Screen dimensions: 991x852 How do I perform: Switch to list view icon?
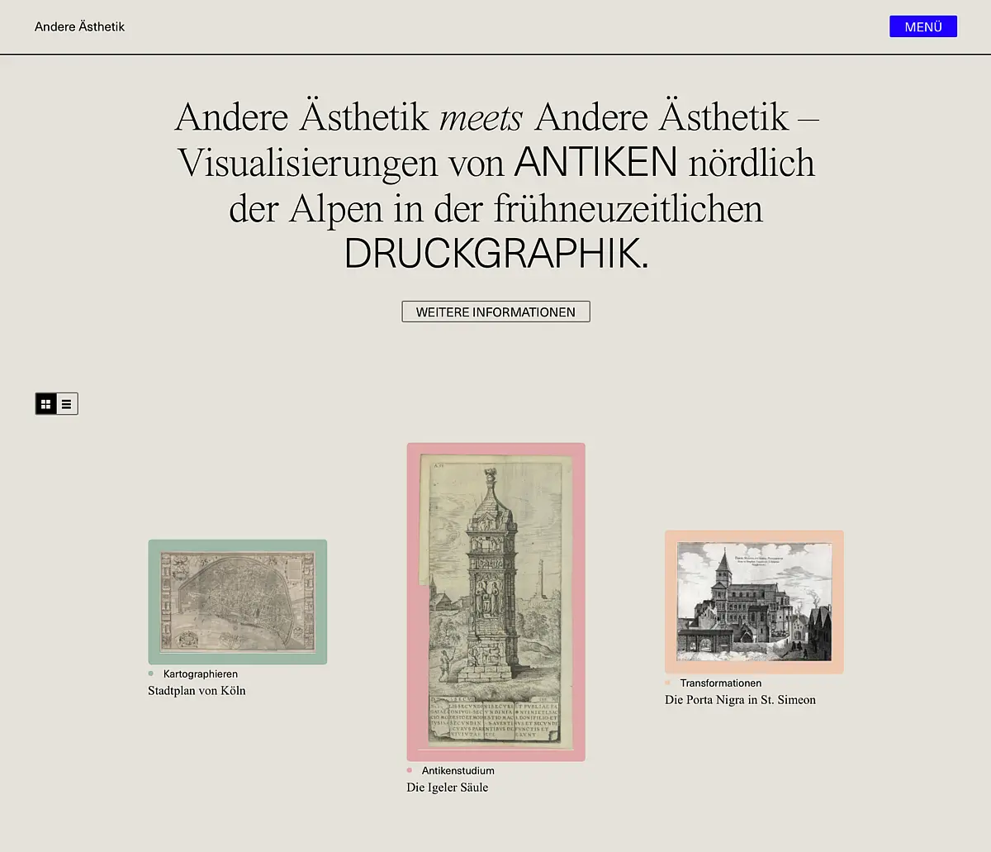67,403
